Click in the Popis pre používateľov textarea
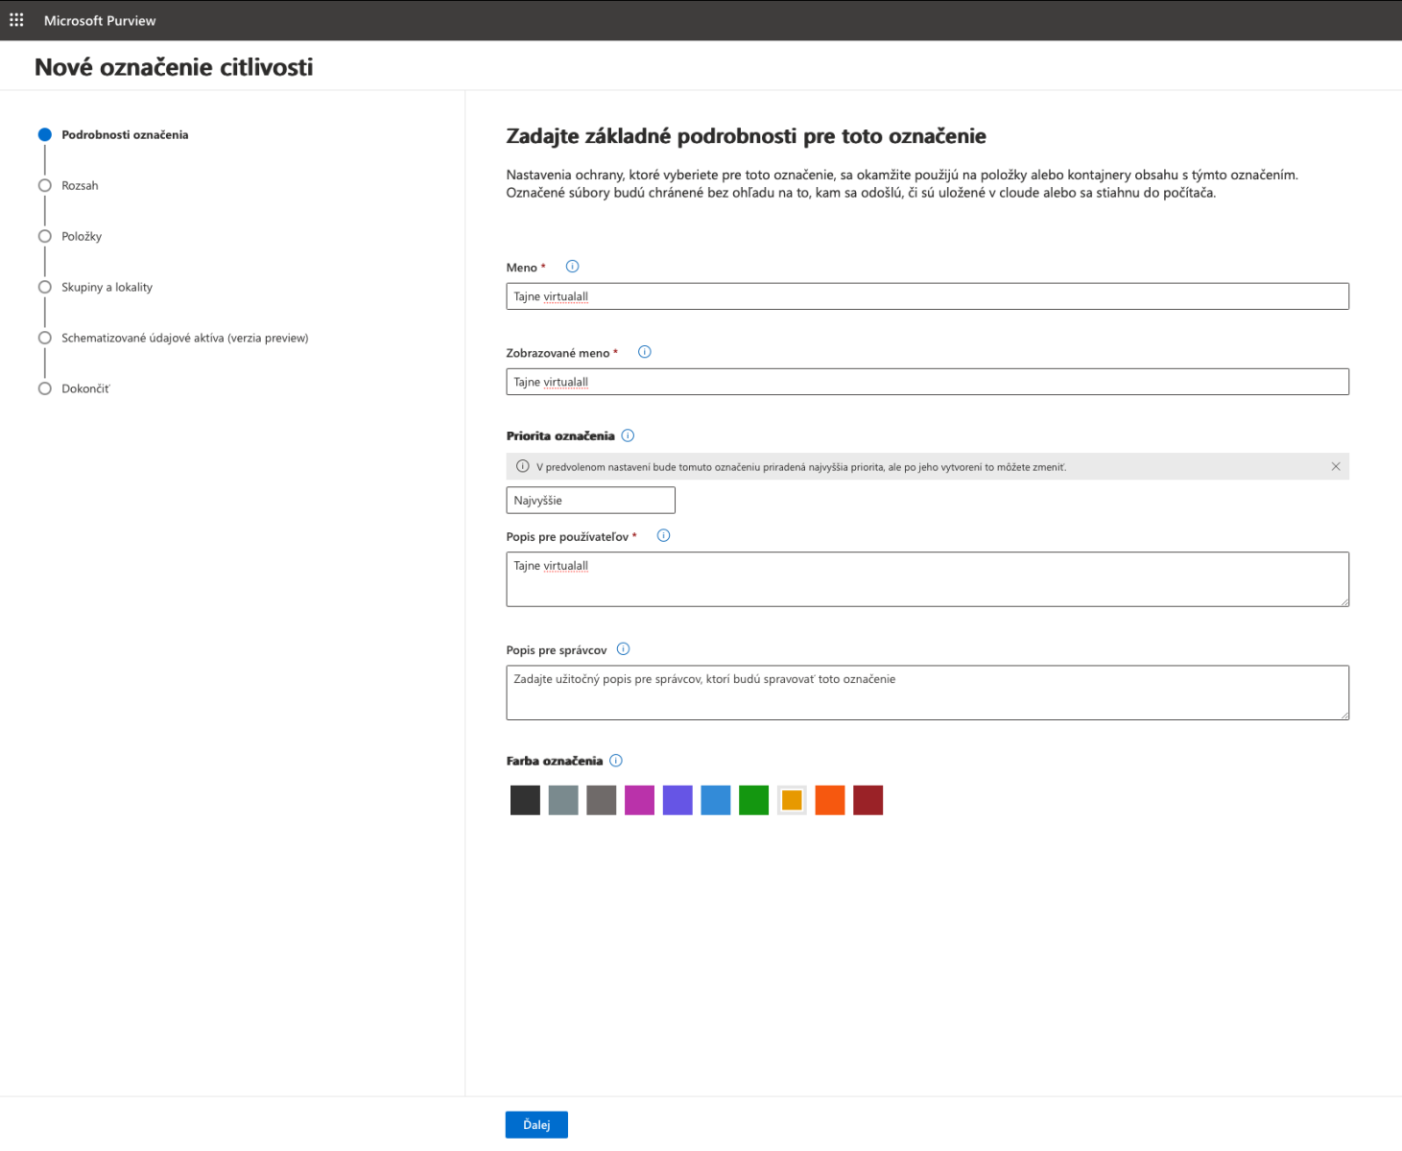Viewport: 1402px width, 1151px height. (927, 579)
